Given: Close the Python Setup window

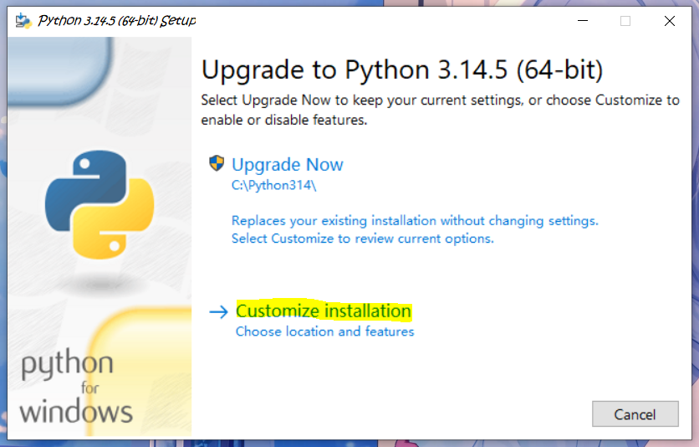Looking at the screenshot, I should click(x=669, y=21).
